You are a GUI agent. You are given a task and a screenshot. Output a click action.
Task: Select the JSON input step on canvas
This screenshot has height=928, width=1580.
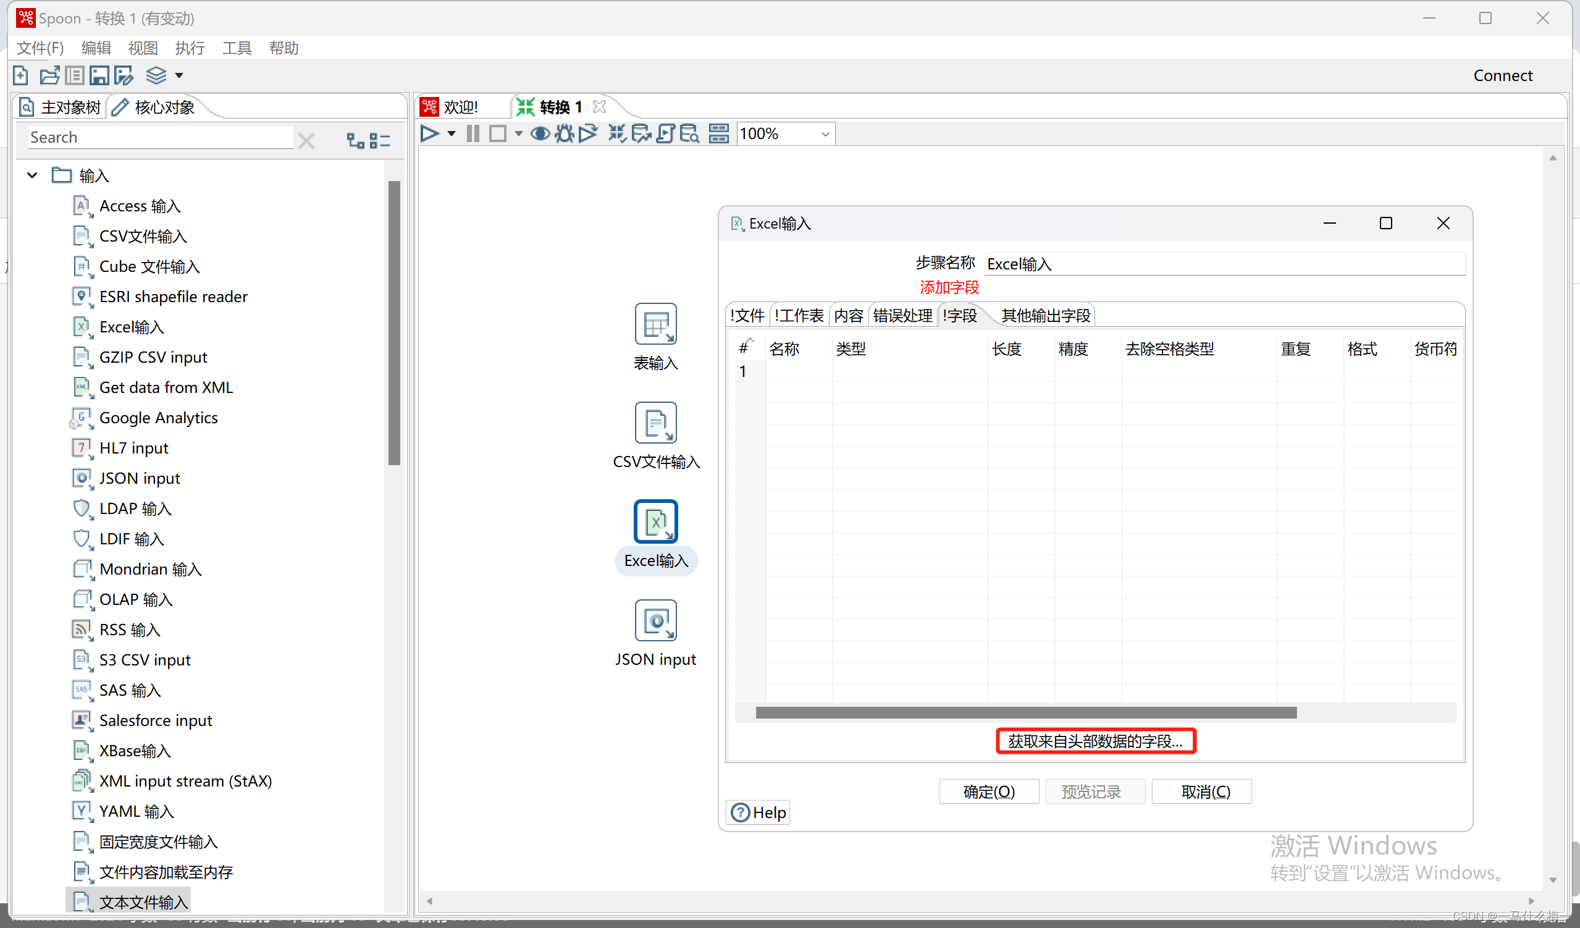click(656, 621)
